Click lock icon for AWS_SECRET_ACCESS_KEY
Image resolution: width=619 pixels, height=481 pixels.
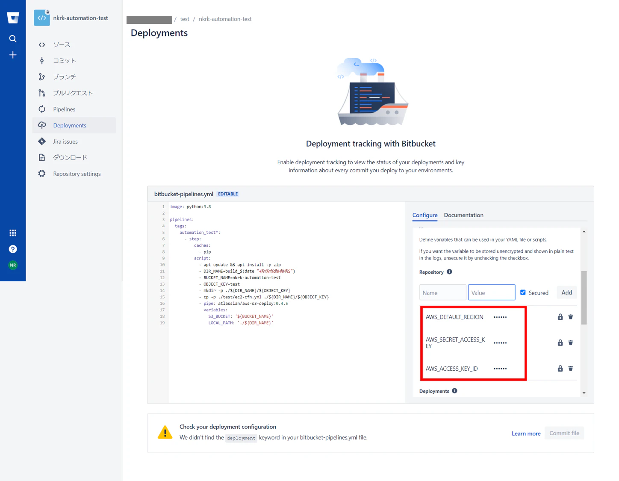pyautogui.click(x=560, y=342)
